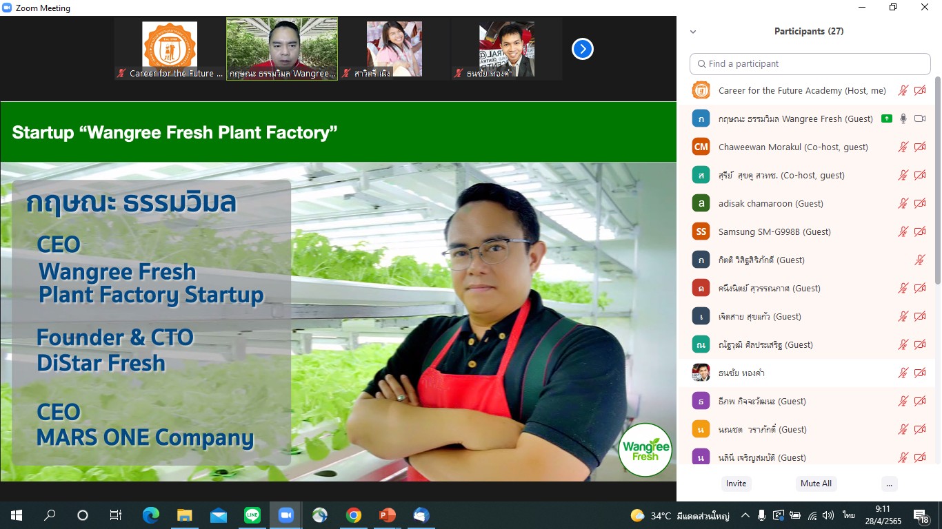Click the Invite button
Image resolution: width=942 pixels, height=529 pixels.
(x=736, y=484)
